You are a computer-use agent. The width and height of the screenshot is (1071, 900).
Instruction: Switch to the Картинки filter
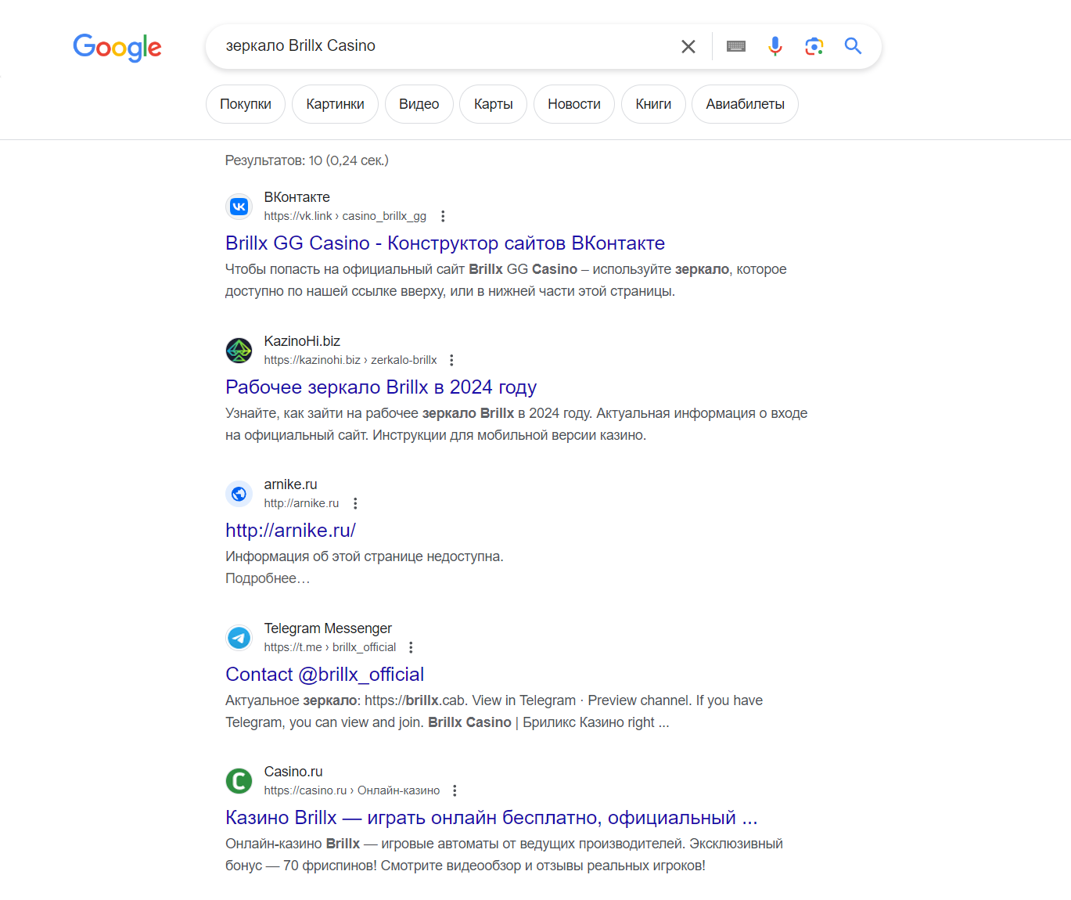(335, 104)
